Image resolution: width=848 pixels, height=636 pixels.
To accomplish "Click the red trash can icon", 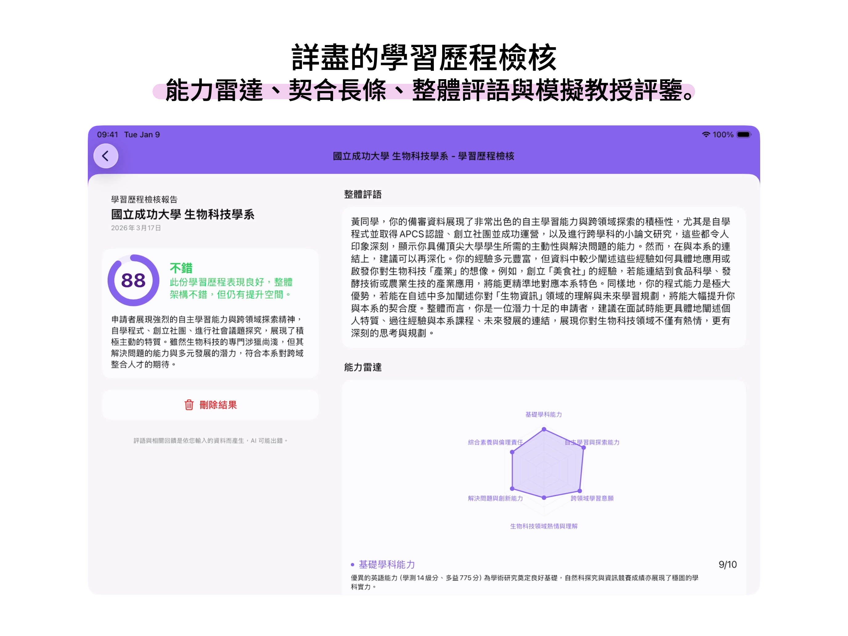I will (189, 405).
